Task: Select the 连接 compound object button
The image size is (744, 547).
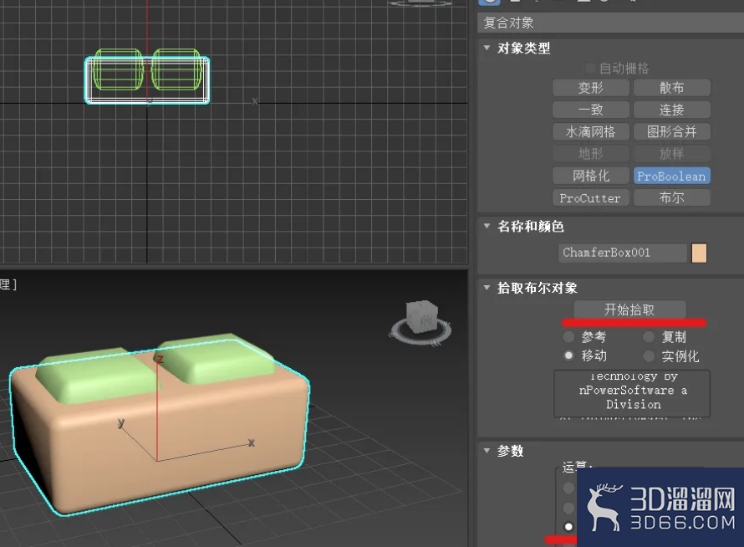Action: coord(672,110)
